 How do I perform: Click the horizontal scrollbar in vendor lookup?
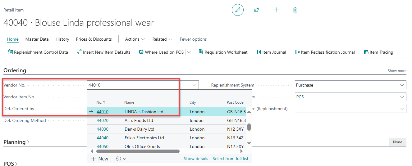tap(138, 151)
